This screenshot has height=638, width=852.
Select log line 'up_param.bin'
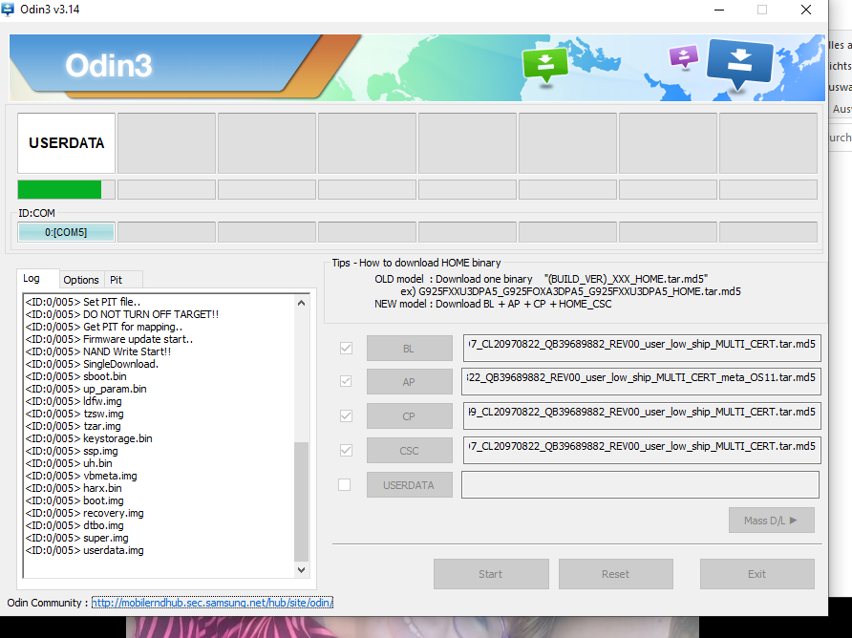[x=86, y=389]
